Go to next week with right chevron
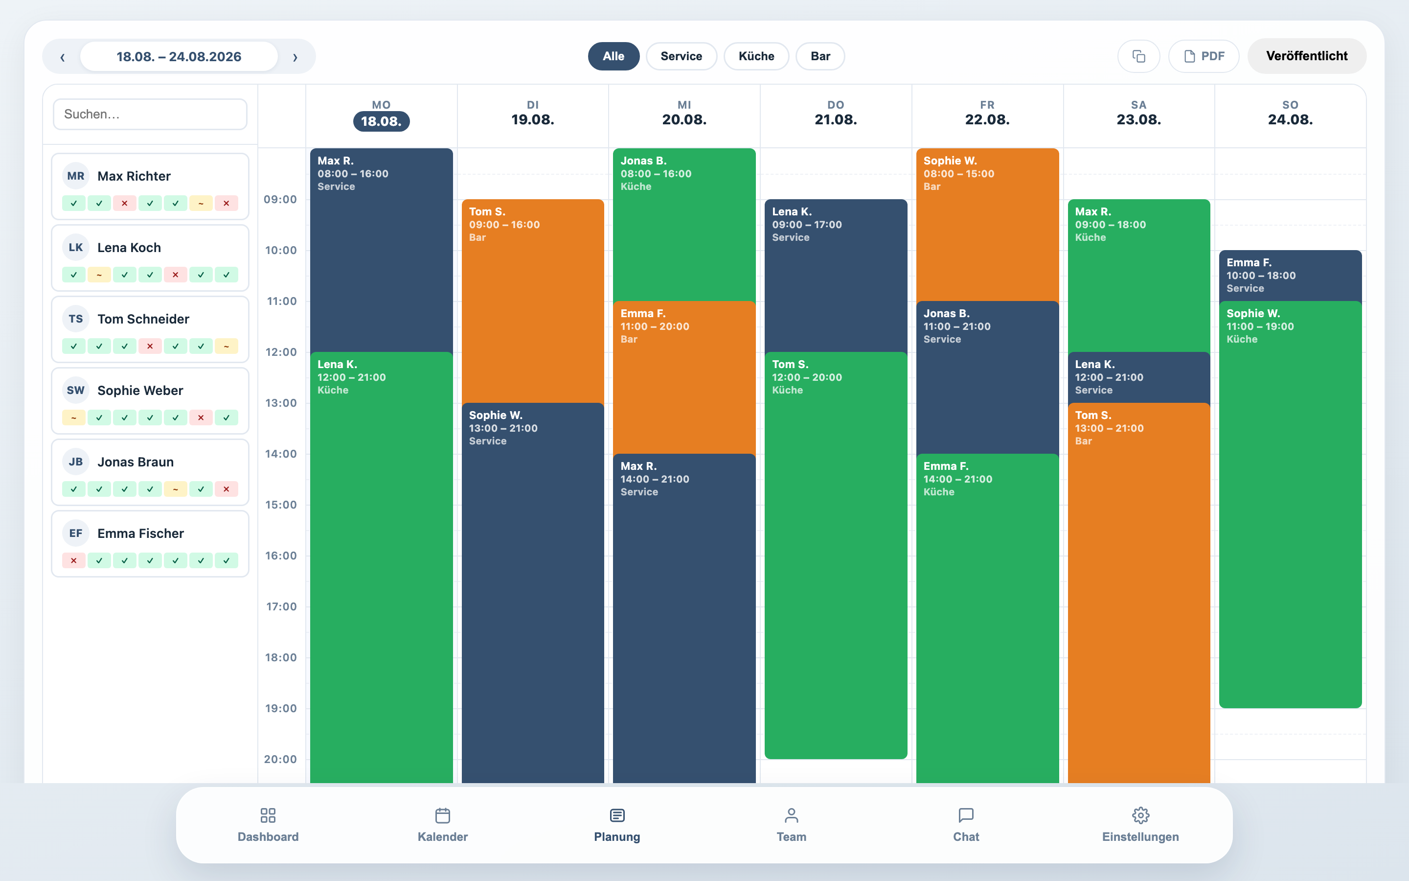The width and height of the screenshot is (1409, 881). [295, 56]
